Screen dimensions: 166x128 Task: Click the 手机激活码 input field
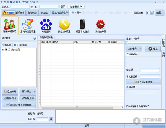pyautogui.click(x=150, y=76)
